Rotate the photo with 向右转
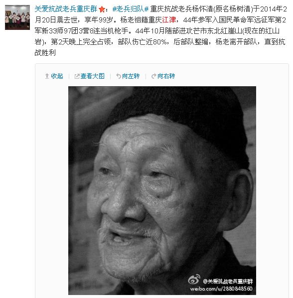 (x=166, y=76)
